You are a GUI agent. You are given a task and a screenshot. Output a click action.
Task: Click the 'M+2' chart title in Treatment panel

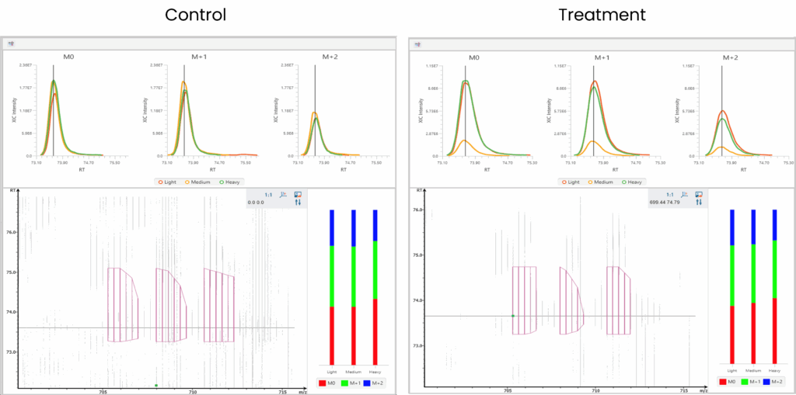pyautogui.click(x=730, y=57)
